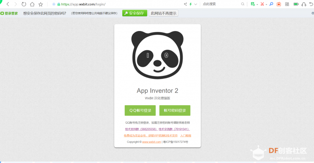
Task: Open the 技术支持群 (568205558) link
Action: click(141, 129)
